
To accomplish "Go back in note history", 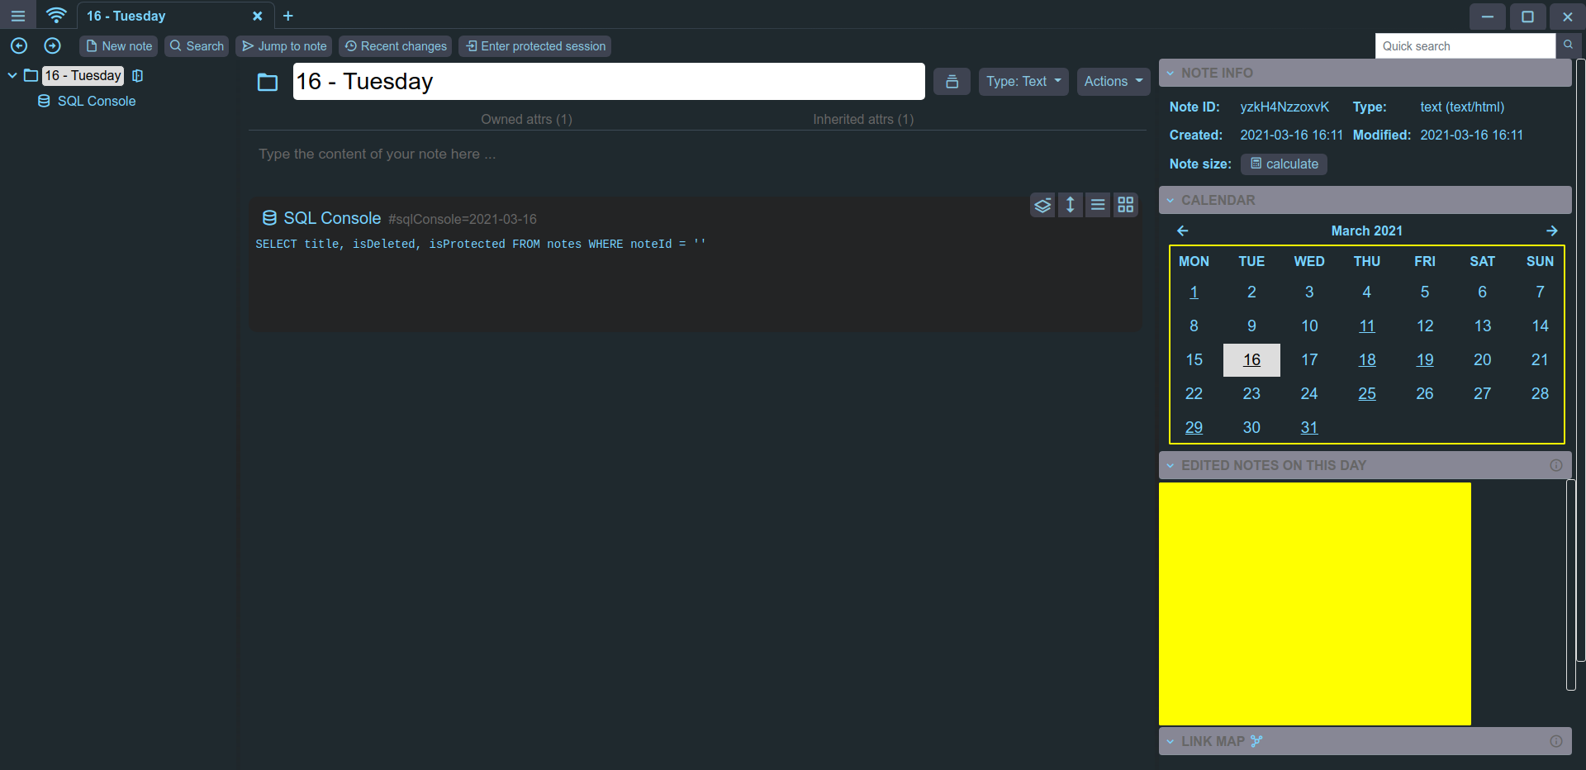I will (19, 46).
